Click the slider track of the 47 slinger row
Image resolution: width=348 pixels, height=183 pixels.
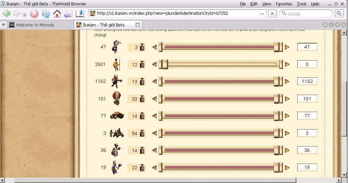[221, 47]
